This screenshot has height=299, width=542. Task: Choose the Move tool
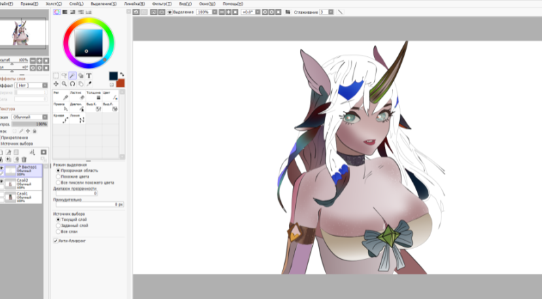tap(56, 83)
